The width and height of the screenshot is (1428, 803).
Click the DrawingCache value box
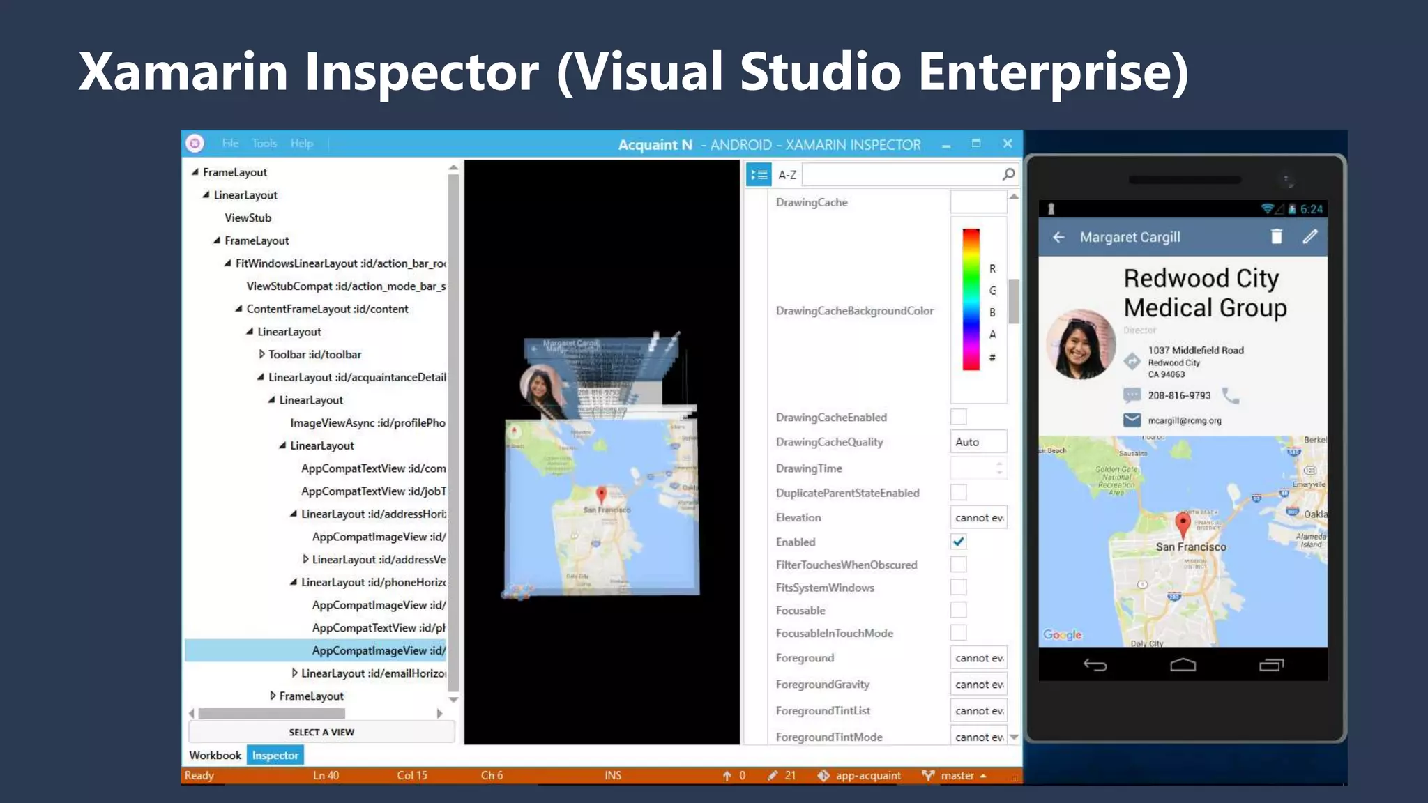pos(978,202)
